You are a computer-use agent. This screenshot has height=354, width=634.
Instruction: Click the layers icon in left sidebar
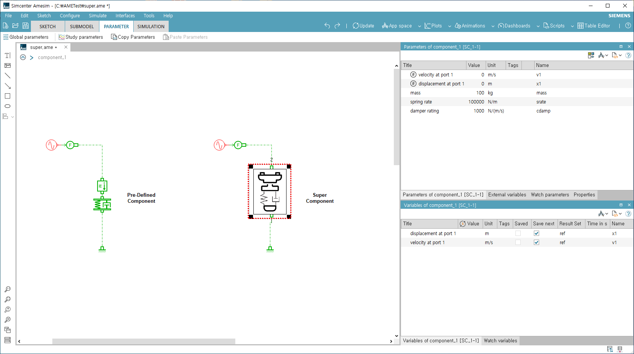pyautogui.click(x=8, y=330)
